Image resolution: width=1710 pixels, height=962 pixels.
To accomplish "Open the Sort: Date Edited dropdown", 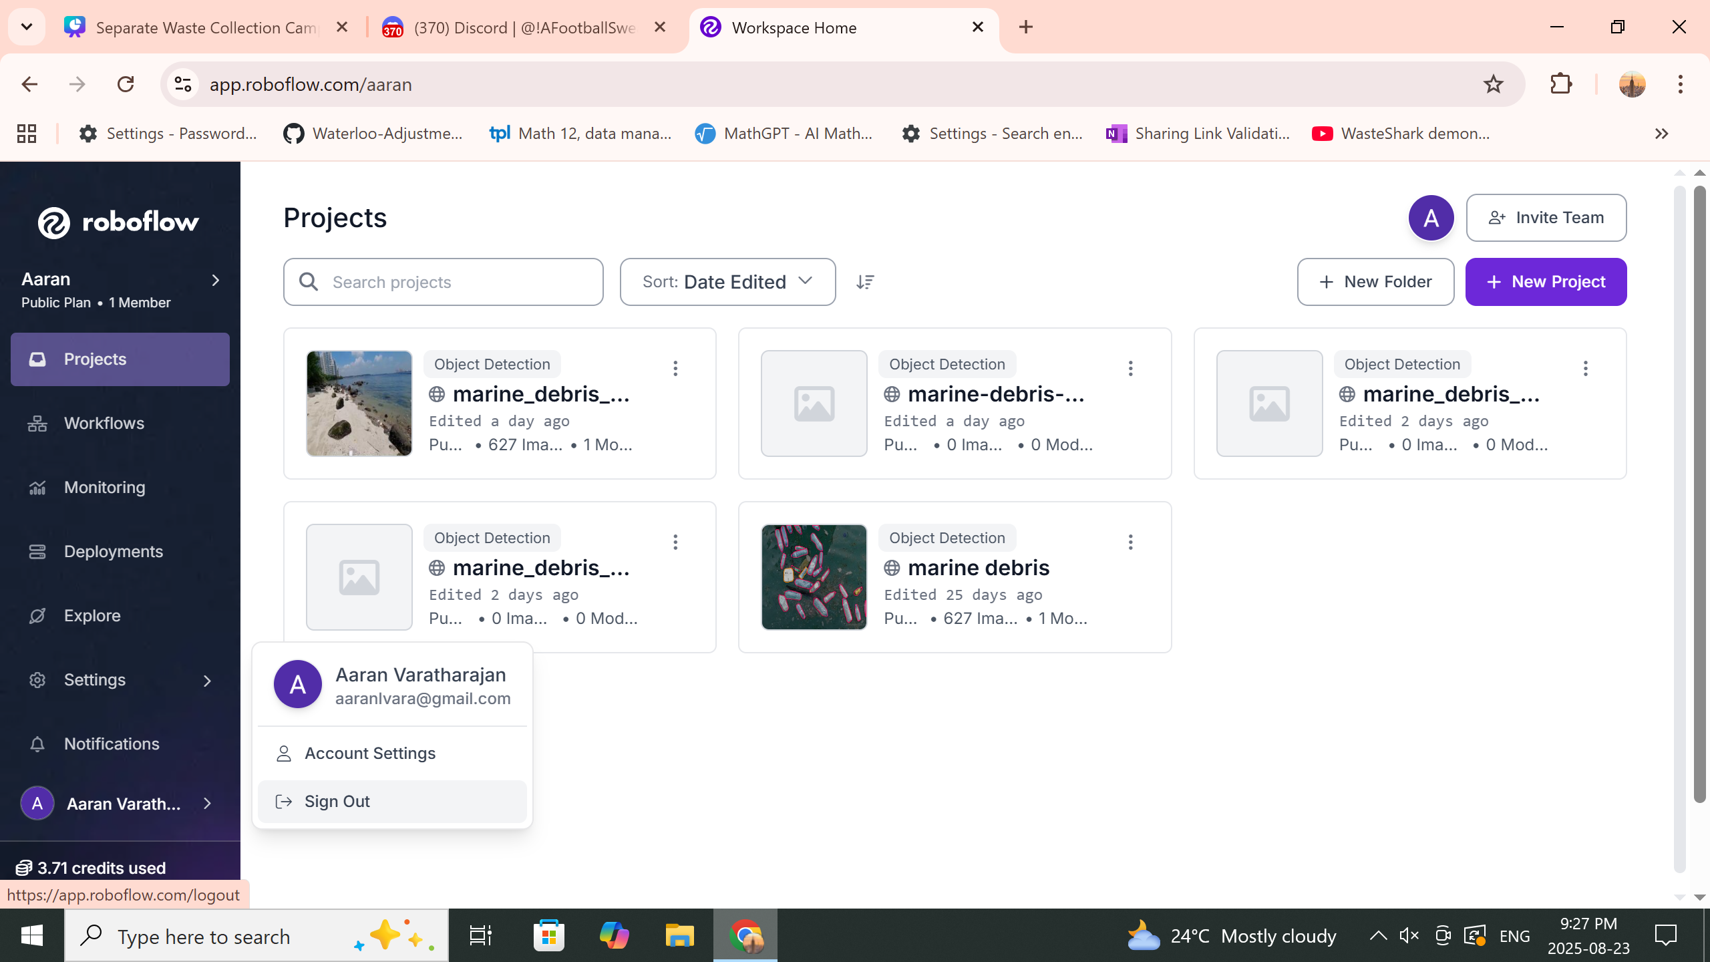I will pyautogui.click(x=727, y=282).
